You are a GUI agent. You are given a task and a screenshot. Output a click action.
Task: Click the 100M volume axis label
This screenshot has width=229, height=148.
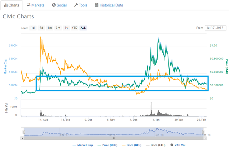tap(14, 107)
